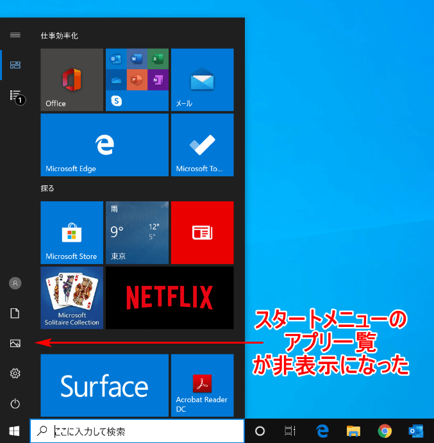
Task: Open Settings with the gear icon
Action: [x=15, y=374]
